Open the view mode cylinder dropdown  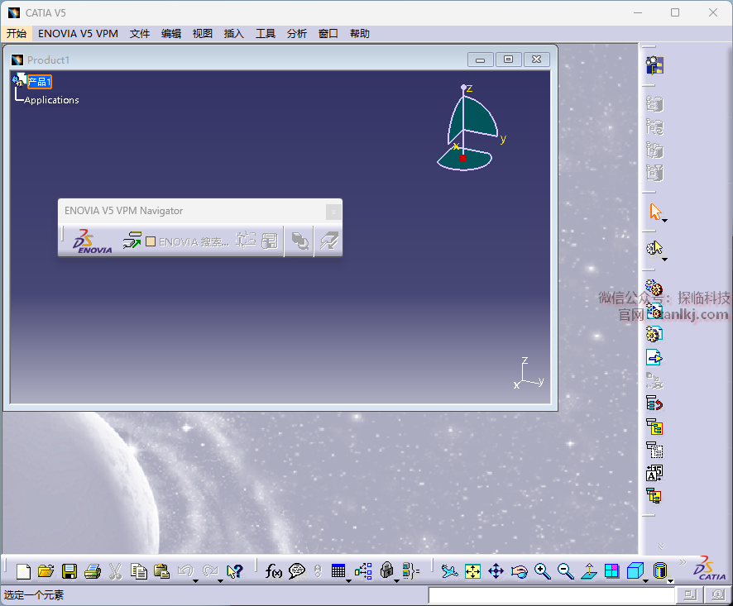click(669, 580)
